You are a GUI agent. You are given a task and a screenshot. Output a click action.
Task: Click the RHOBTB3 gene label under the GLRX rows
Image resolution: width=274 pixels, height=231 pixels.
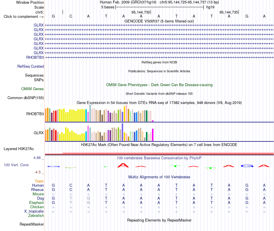pyautogui.click(x=35, y=57)
